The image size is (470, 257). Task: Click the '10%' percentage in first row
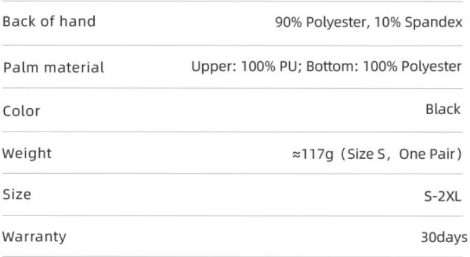click(x=387, y=22)
